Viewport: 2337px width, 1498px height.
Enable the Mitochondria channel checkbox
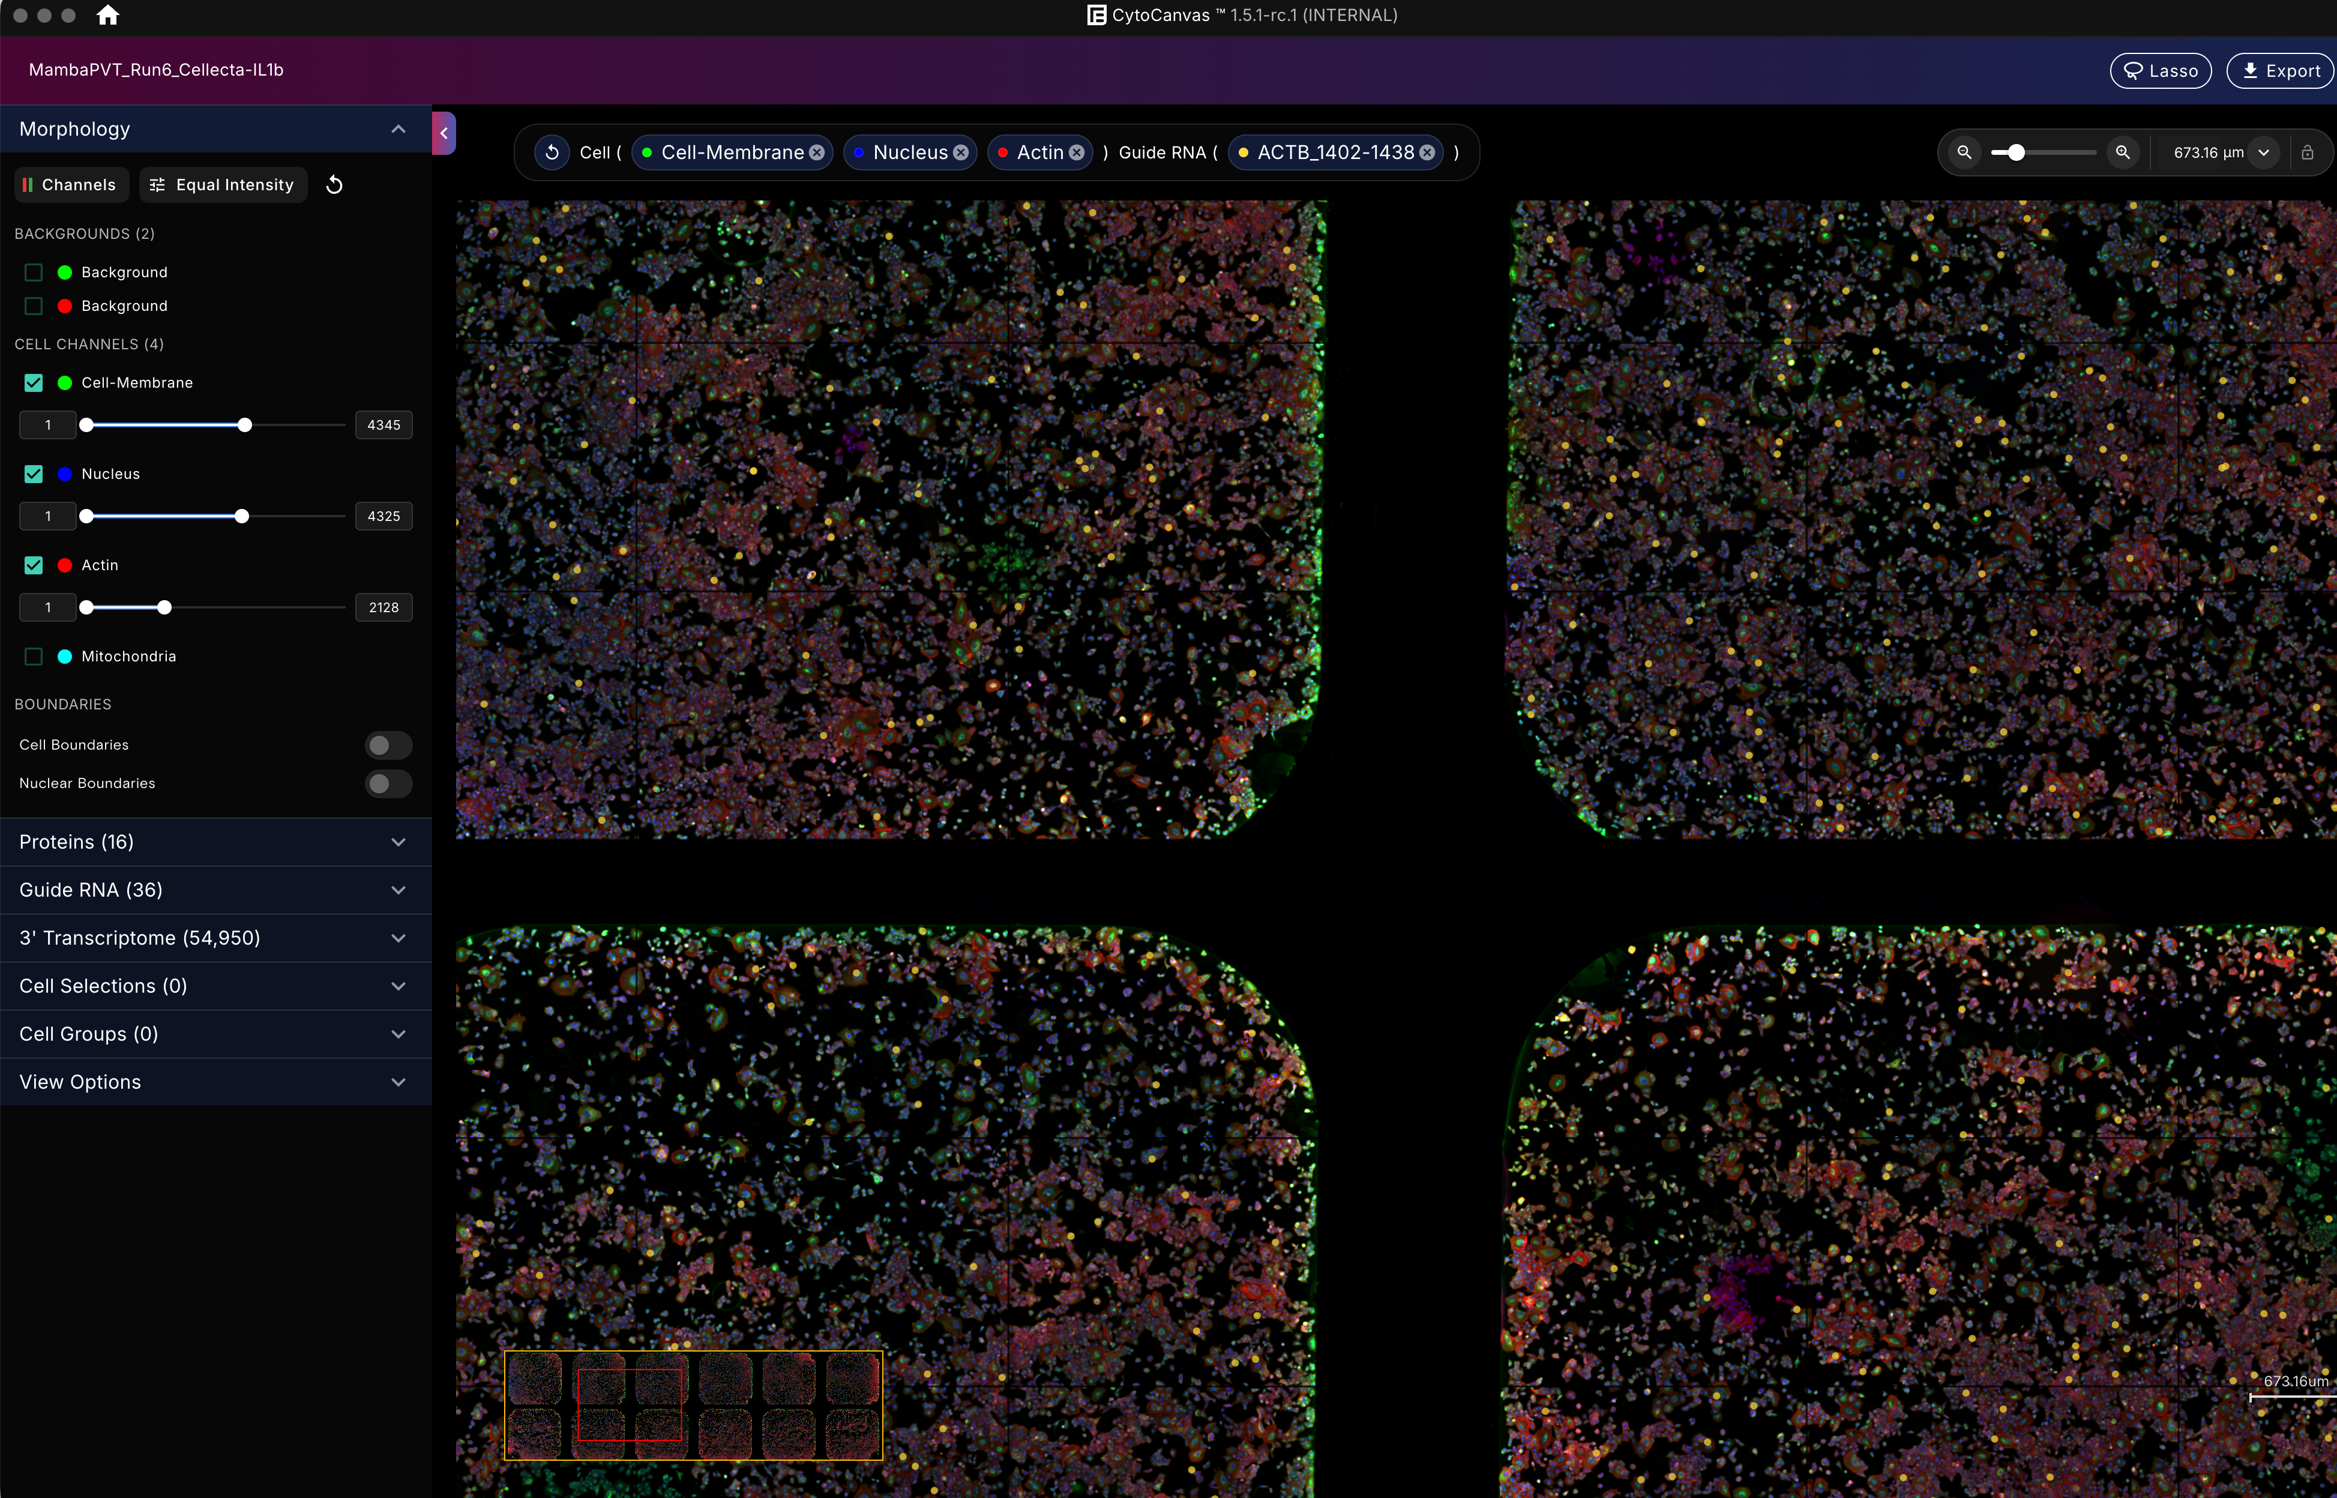[34, 657]
